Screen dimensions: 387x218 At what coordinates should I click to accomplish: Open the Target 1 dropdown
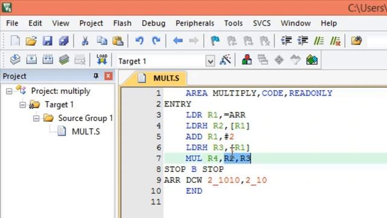click(x=210, y=61)
